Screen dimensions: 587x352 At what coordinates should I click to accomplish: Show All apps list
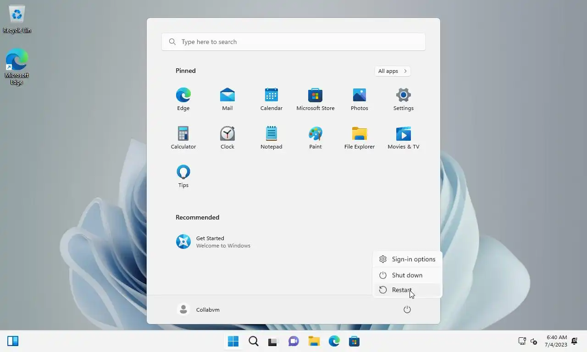coord(393,71)
